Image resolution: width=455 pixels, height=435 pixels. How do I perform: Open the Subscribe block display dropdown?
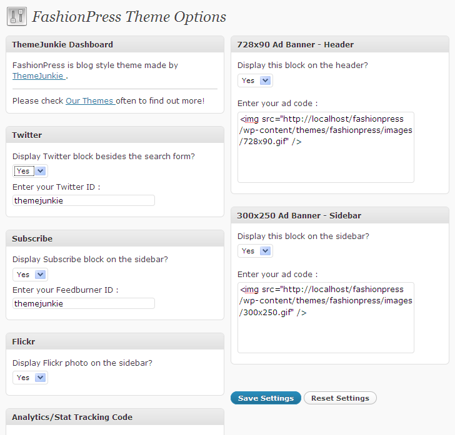[x=30, y=275]
